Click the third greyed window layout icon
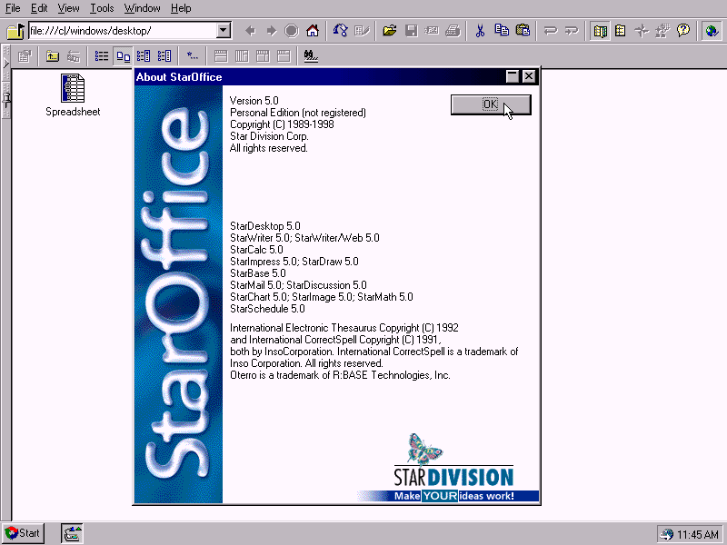 click(263, 56)
